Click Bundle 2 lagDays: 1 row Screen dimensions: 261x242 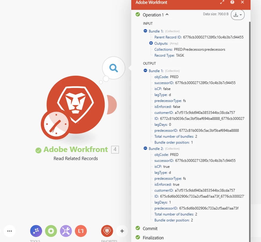(163, 202)
